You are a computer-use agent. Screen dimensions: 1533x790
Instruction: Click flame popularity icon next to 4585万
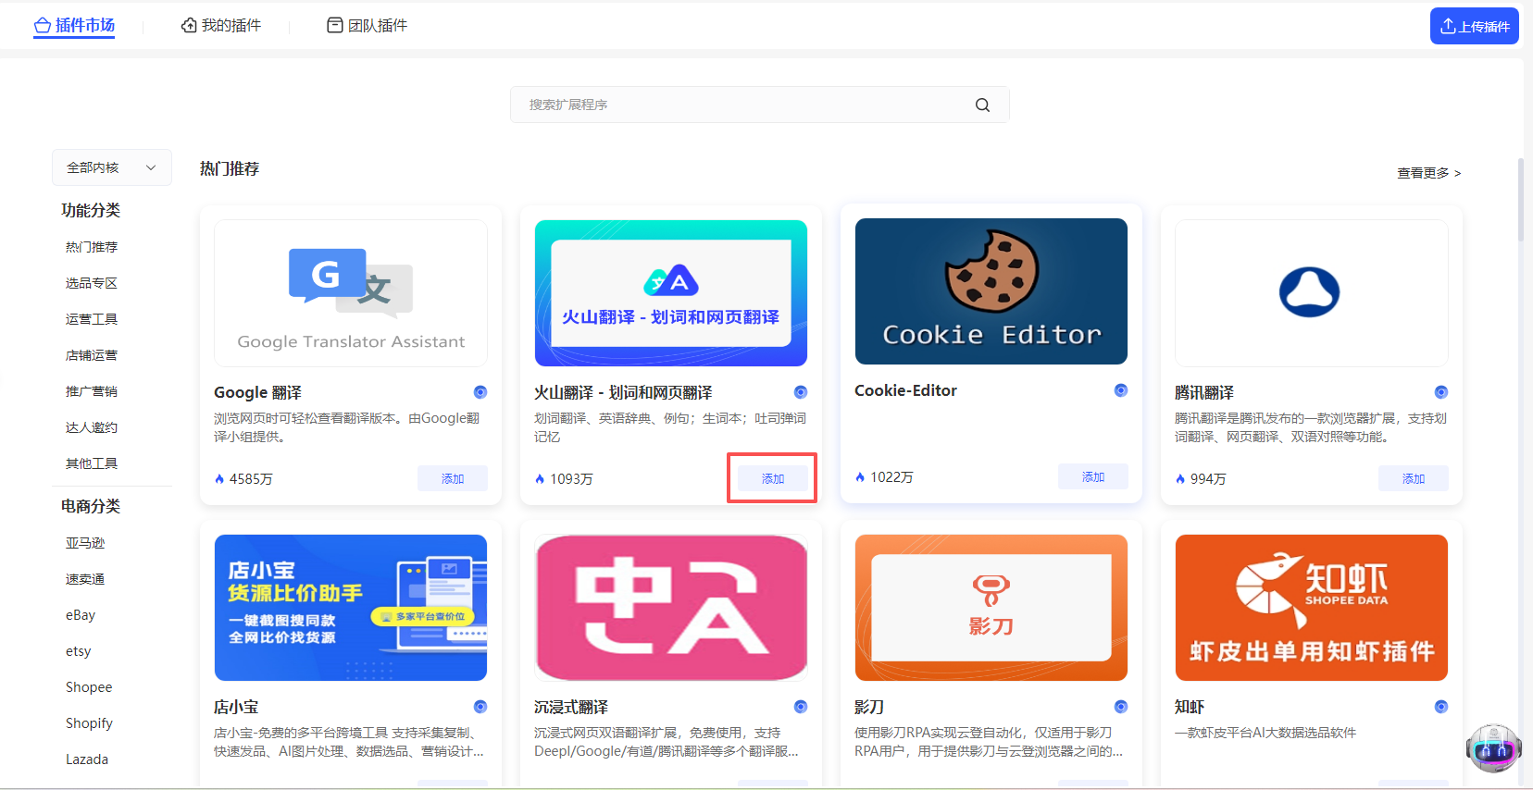tap(219, 479)
